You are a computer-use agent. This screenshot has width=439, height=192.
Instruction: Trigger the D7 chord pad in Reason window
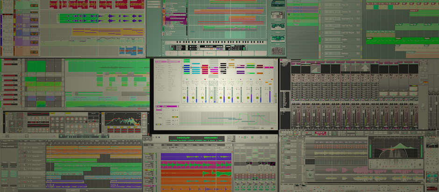(197, 53)
